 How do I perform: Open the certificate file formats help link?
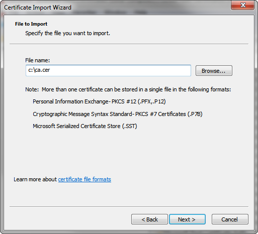coord(84,179)
